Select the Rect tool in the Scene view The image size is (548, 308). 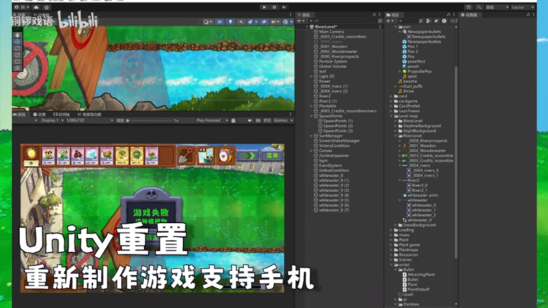tap(18, 62)
